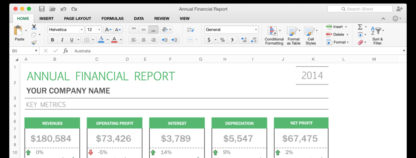Screen dimensions: 416x158
Task: Open the Name Box dropdown arrow
Action: (36, 51)
